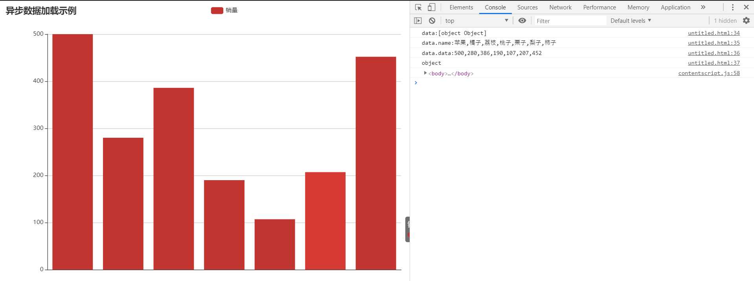The image size is (754, 281).
Task: Show more DevTools tabs chevron
Action: pos(703,7)
